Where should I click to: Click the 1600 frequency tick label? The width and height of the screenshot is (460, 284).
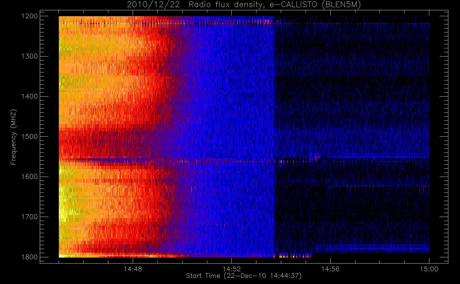(x=30, y=177)
